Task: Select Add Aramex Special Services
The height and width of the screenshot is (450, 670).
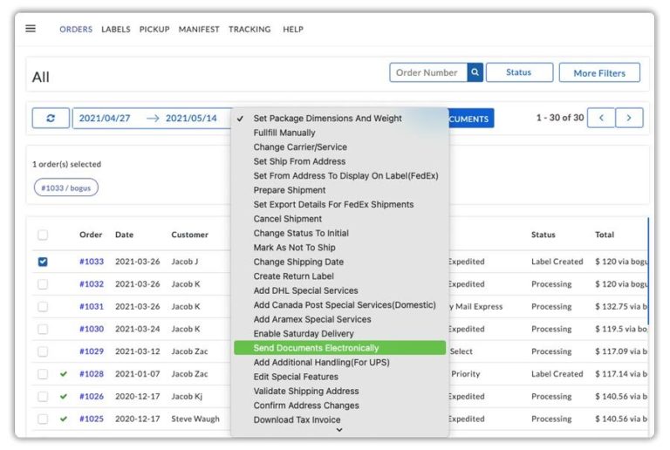Action: [x=339, y=319]
